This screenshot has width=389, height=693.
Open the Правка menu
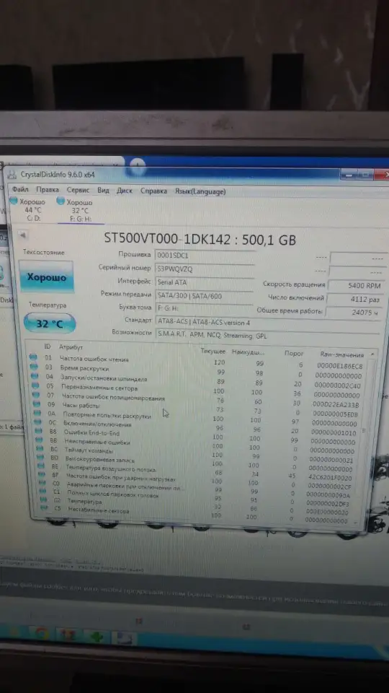(48, 190)
